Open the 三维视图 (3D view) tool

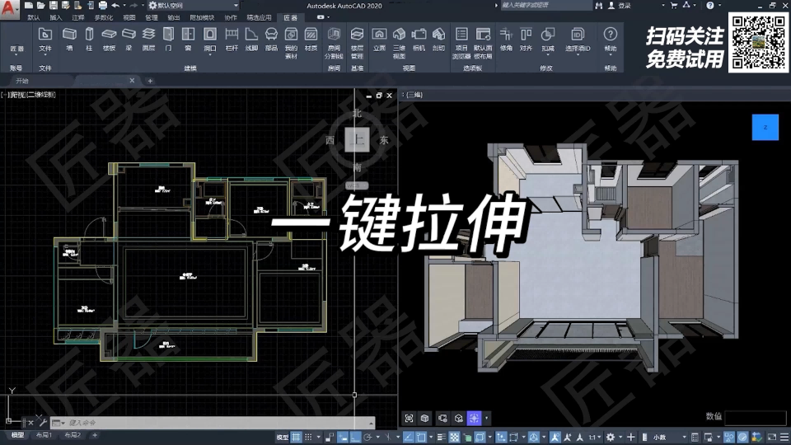pyautogui.click(x=399, y=43)
